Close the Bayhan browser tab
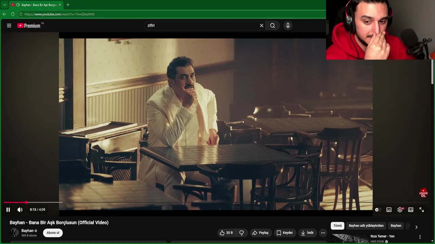The image size is (435, 244). pyautogui.click(x=60, y=5)
